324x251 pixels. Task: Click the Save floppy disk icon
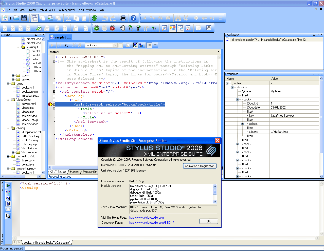(24, 18)
